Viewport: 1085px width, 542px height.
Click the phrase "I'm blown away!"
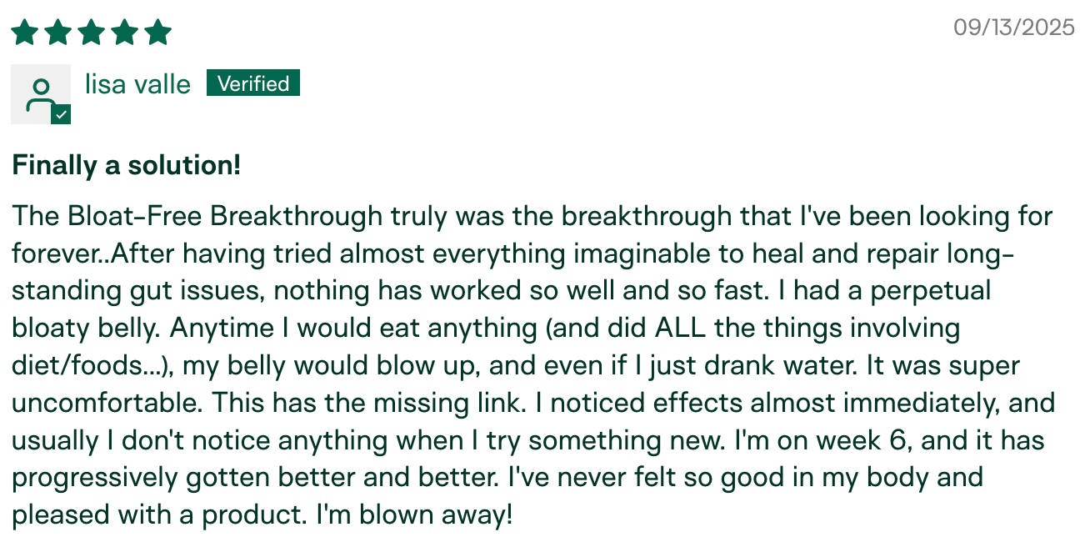point(414,515)
